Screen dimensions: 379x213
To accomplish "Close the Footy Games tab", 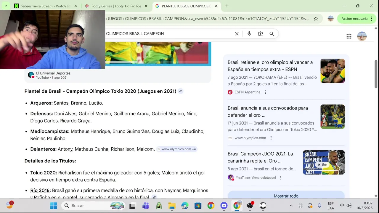I will [146, 6].
